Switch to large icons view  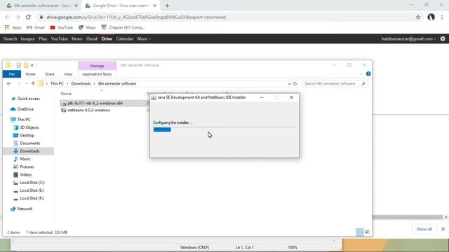pos(367,232)
